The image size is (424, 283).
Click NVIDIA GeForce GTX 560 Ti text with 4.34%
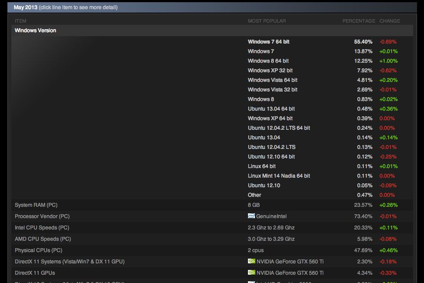pyautogui.click(x=290, y=273)
